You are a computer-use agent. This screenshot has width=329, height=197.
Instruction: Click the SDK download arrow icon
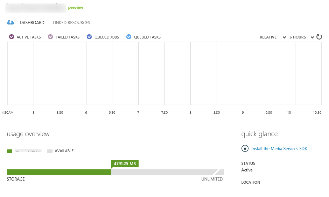[245, 148]
